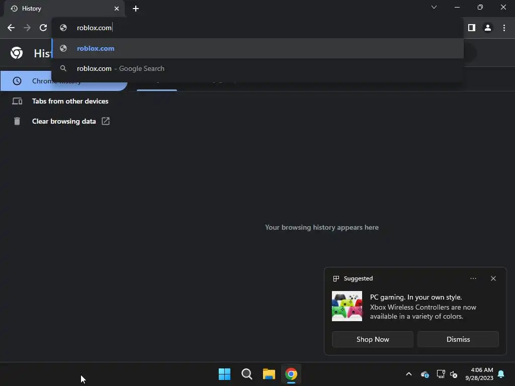
Task: Open the Suggested notification's three-dot options
Action: 473,278
